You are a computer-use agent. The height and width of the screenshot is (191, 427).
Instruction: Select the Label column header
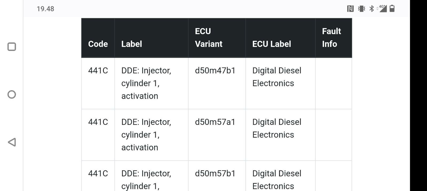(151, 44)
